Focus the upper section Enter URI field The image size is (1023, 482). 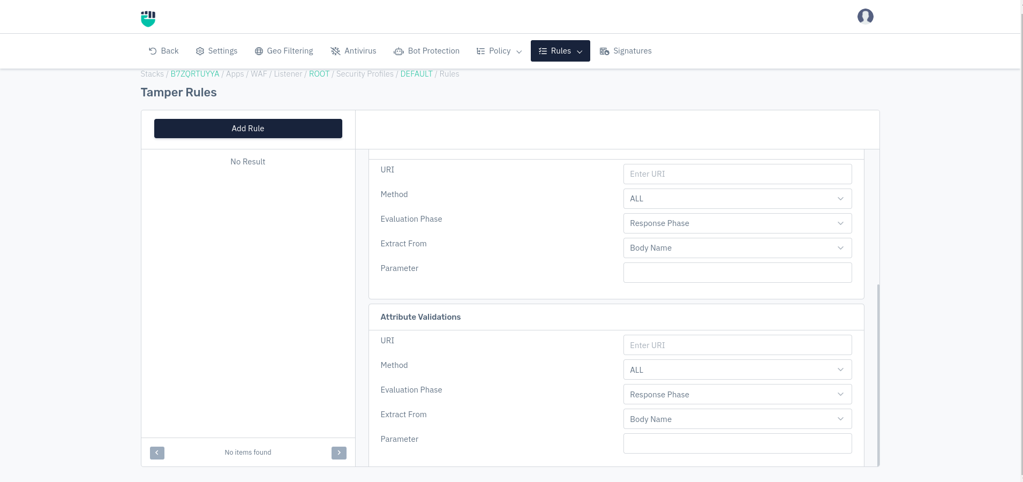pos(738,174)
